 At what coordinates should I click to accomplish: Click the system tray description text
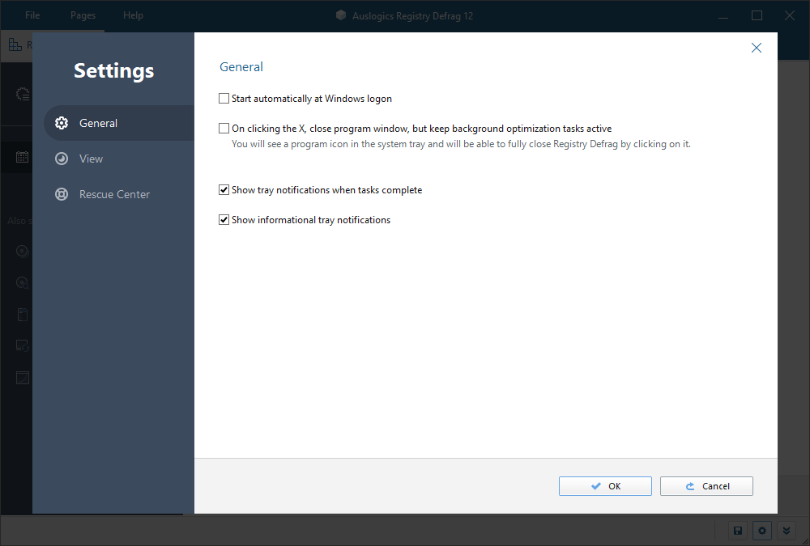pyautogui.click(x=461, y=144)
